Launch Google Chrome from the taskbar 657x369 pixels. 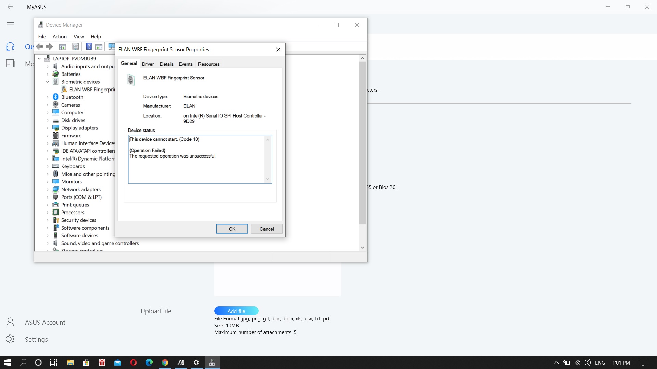coord(165,362)
